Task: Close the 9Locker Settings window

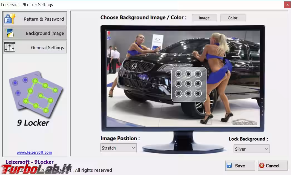Action: click(287, 5)
